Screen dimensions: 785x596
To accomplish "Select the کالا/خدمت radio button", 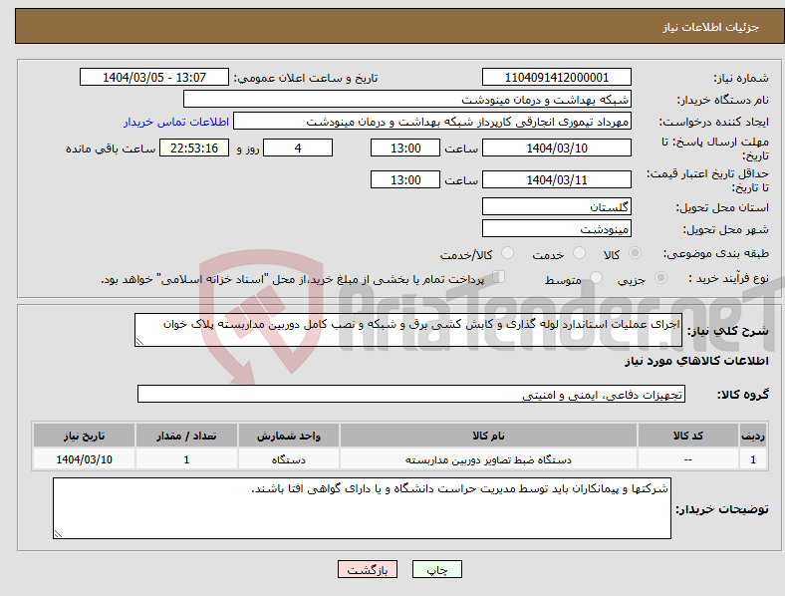I will [508, 253].
